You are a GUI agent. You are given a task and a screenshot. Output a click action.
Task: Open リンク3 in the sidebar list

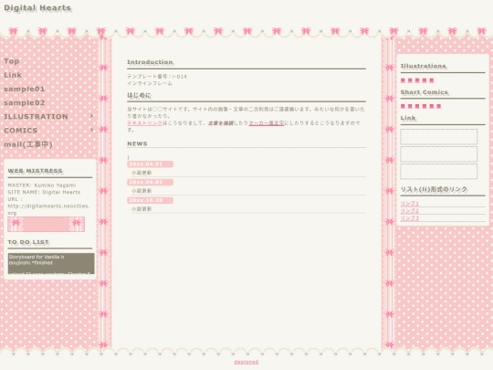[410, 218]
